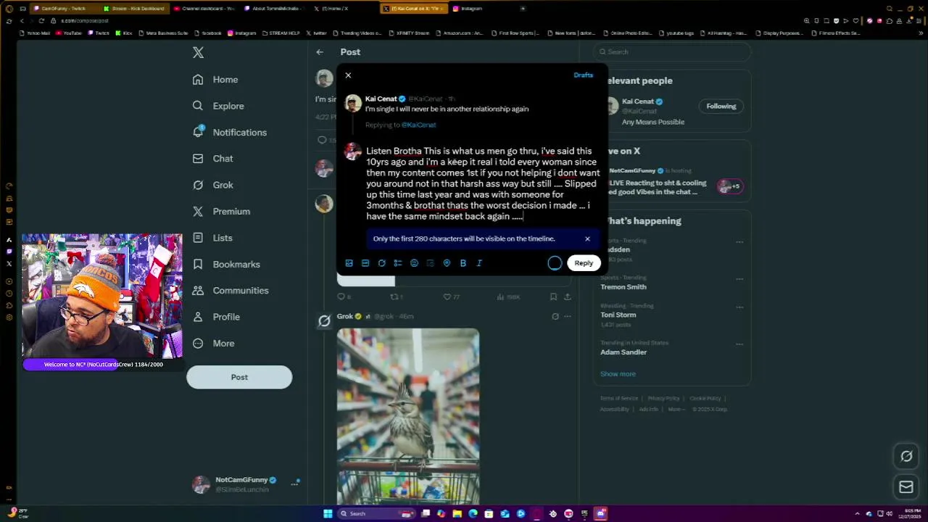The width and height of the screenshot is (928, 522).
Task: Open the Adam Sandler trending topic
Action: 623,352
